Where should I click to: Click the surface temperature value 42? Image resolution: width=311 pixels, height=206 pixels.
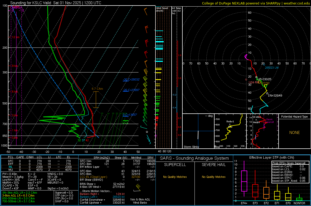87,140
